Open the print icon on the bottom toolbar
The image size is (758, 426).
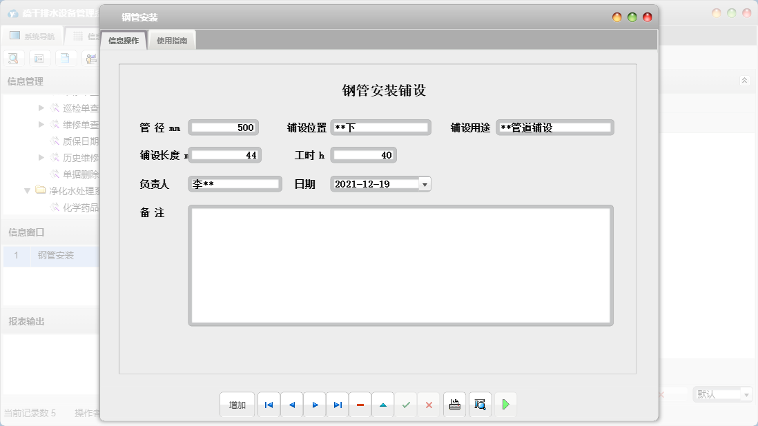pyautogui.click(x=454, y=405)
